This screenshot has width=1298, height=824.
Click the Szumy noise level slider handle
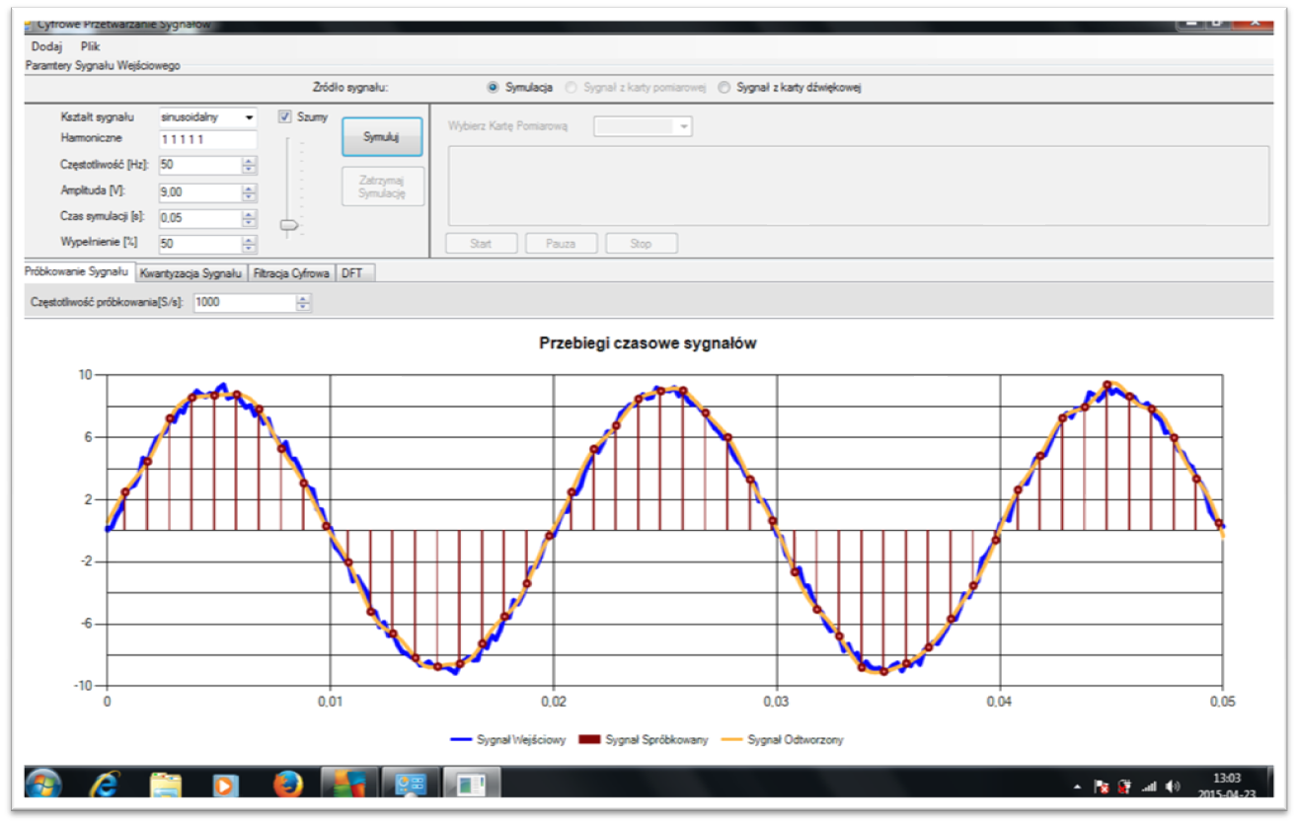click(288, 225)
